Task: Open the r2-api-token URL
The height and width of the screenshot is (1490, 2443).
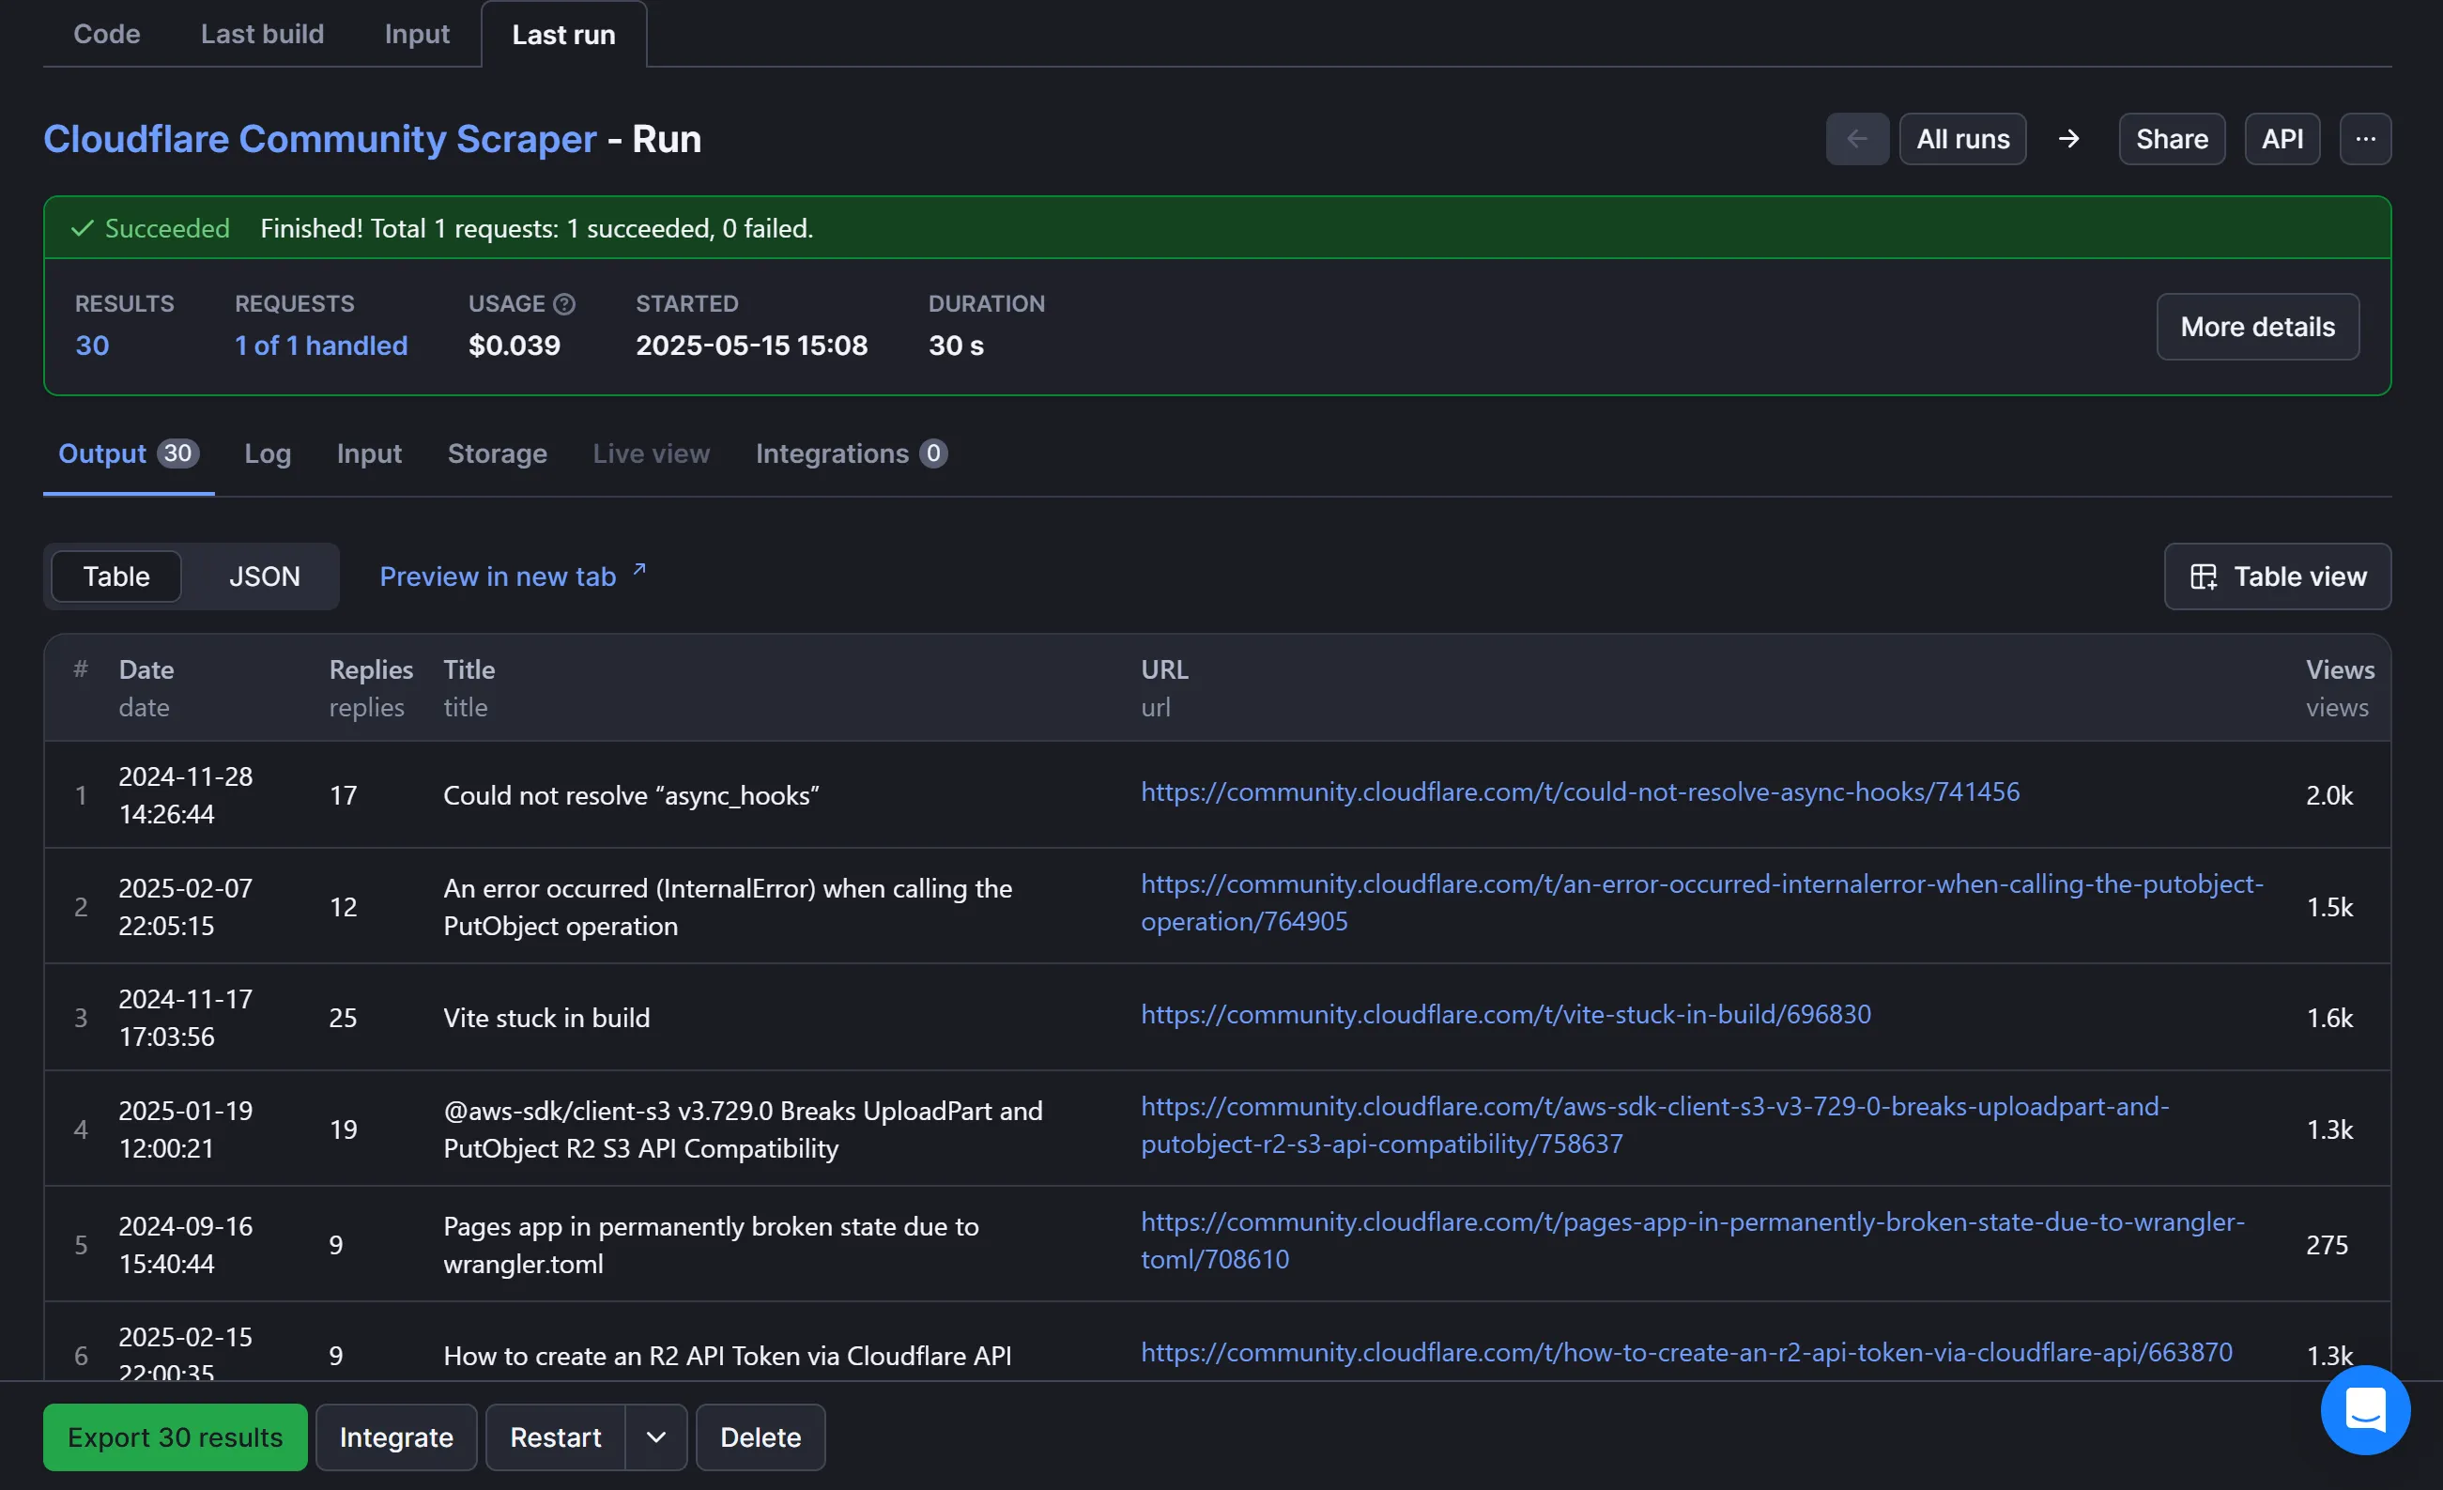Action: (x=1685, y=1351)
